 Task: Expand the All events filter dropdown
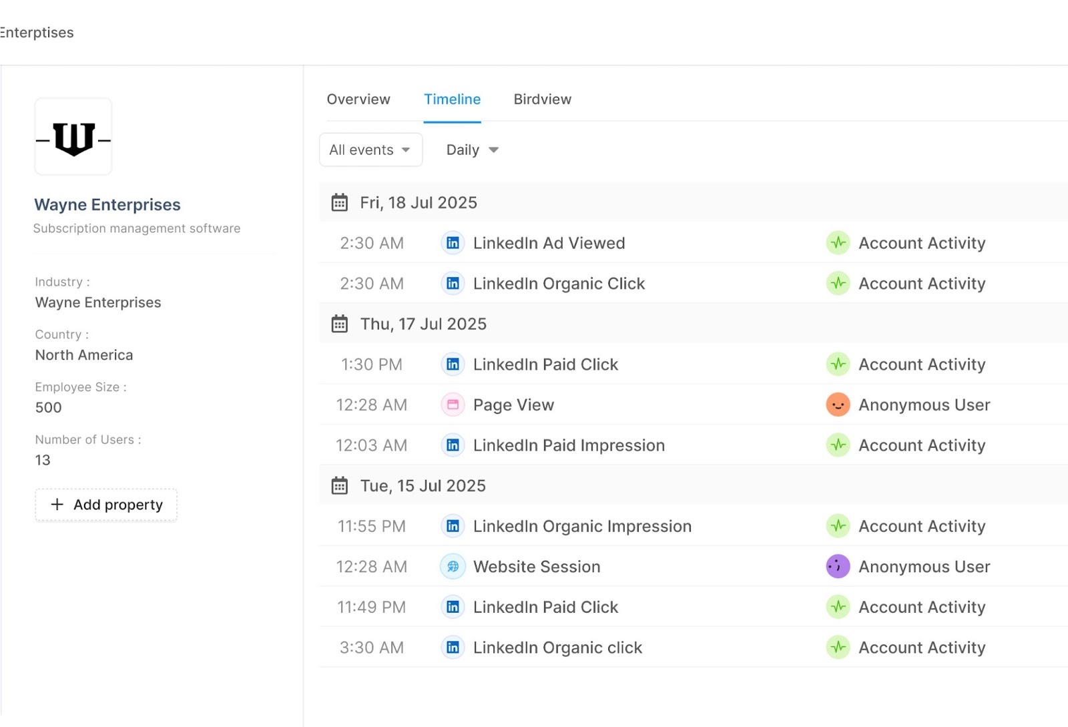(x=370, y=150)
